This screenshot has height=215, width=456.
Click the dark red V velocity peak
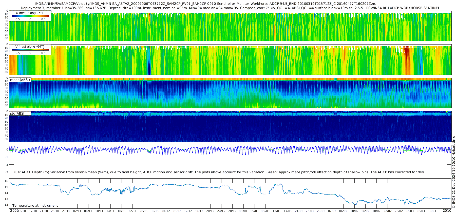tap(407, 52)
